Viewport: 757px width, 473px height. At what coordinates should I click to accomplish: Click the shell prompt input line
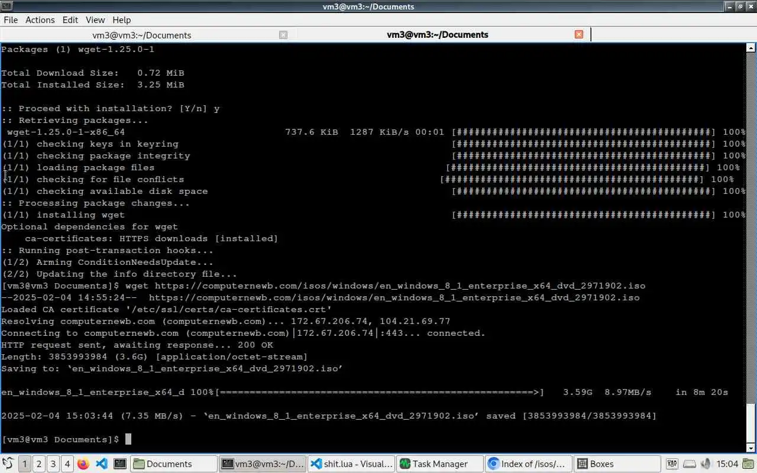[66, 439]
